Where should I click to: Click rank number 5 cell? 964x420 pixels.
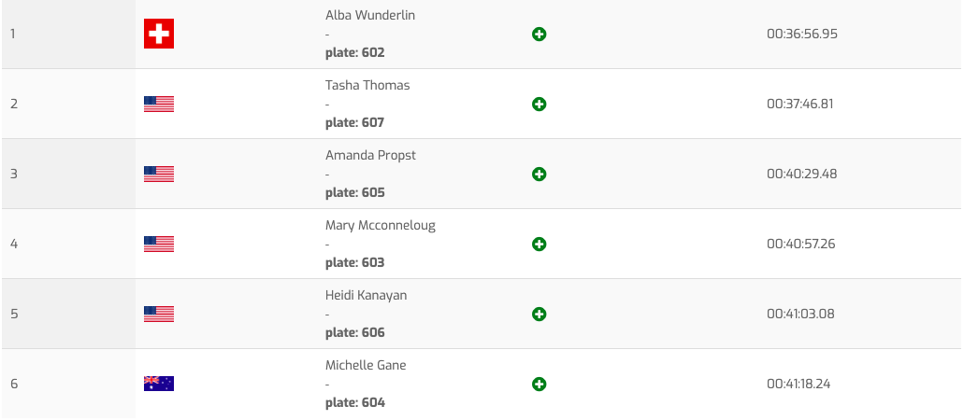(14, 314)
